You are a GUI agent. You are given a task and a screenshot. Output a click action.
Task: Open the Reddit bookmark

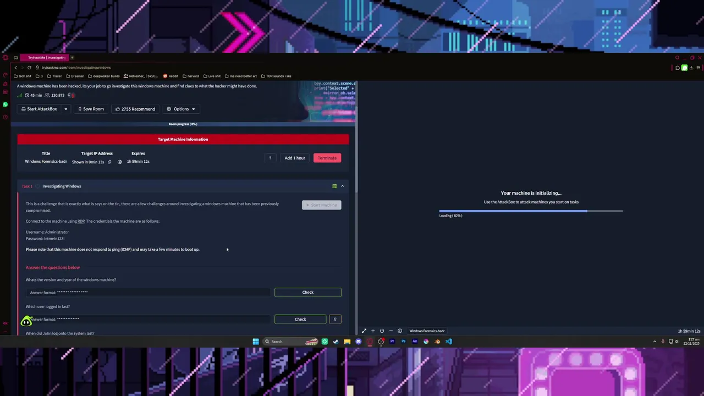tap(171, 76)
